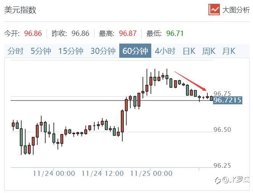The width and height of the screenshot is (253, 193).
Task: Select the 15分钟 timeframe tab
Action: pos(70,51)
